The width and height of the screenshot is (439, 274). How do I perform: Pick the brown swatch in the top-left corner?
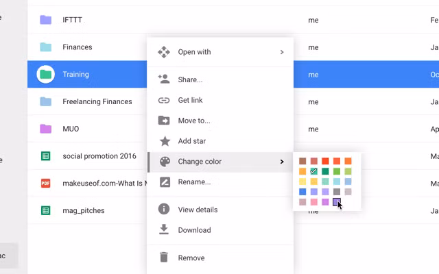click(x=302, y=161)
